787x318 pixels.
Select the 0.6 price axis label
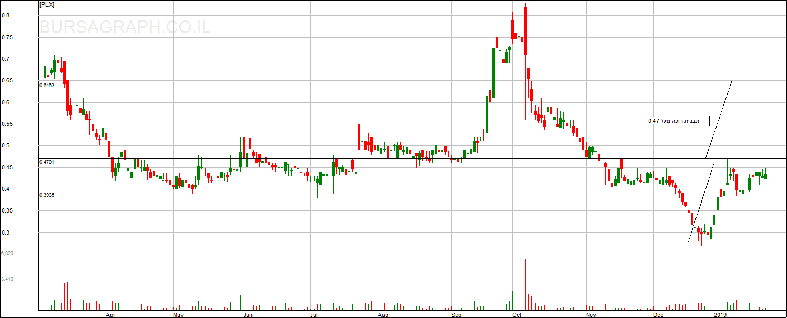click(5, 102)
